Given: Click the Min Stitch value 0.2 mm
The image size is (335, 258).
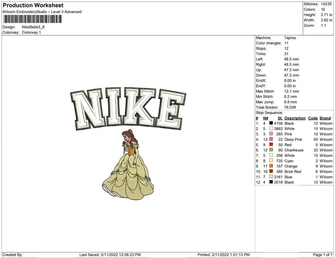Looking at the screenshot, I should 291,96.
